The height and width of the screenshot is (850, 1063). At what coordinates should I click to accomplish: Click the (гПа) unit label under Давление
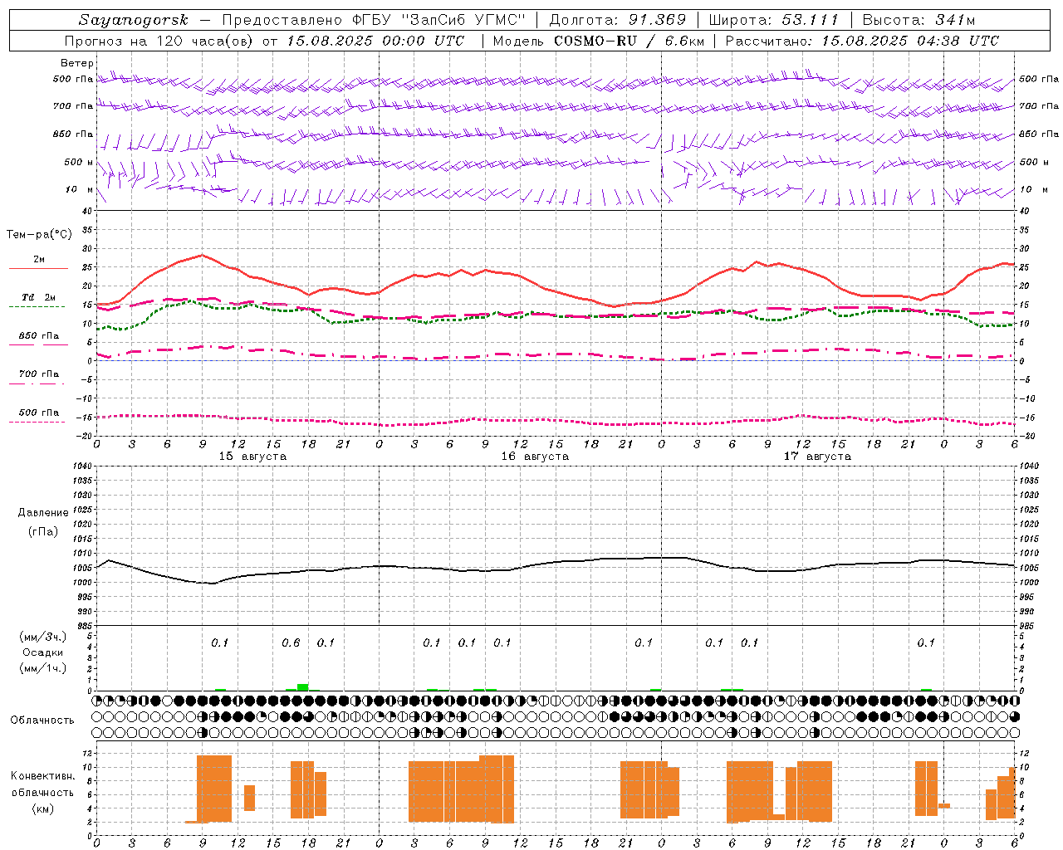[x=42, y=532]
